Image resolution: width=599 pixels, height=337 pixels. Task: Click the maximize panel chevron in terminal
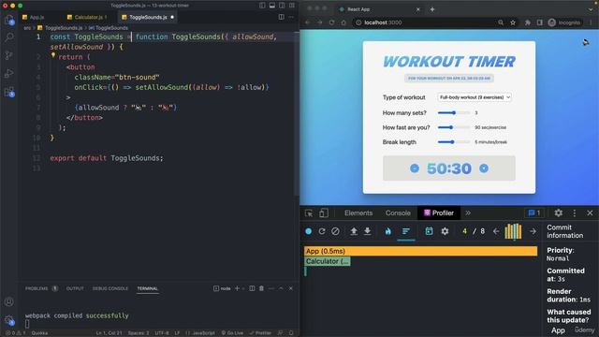(x=281, y=288)
